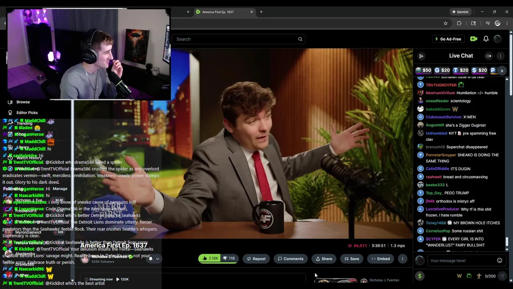
Task: Toggle the chat view mode icon beside Live Chat
Action: (489, 56)
